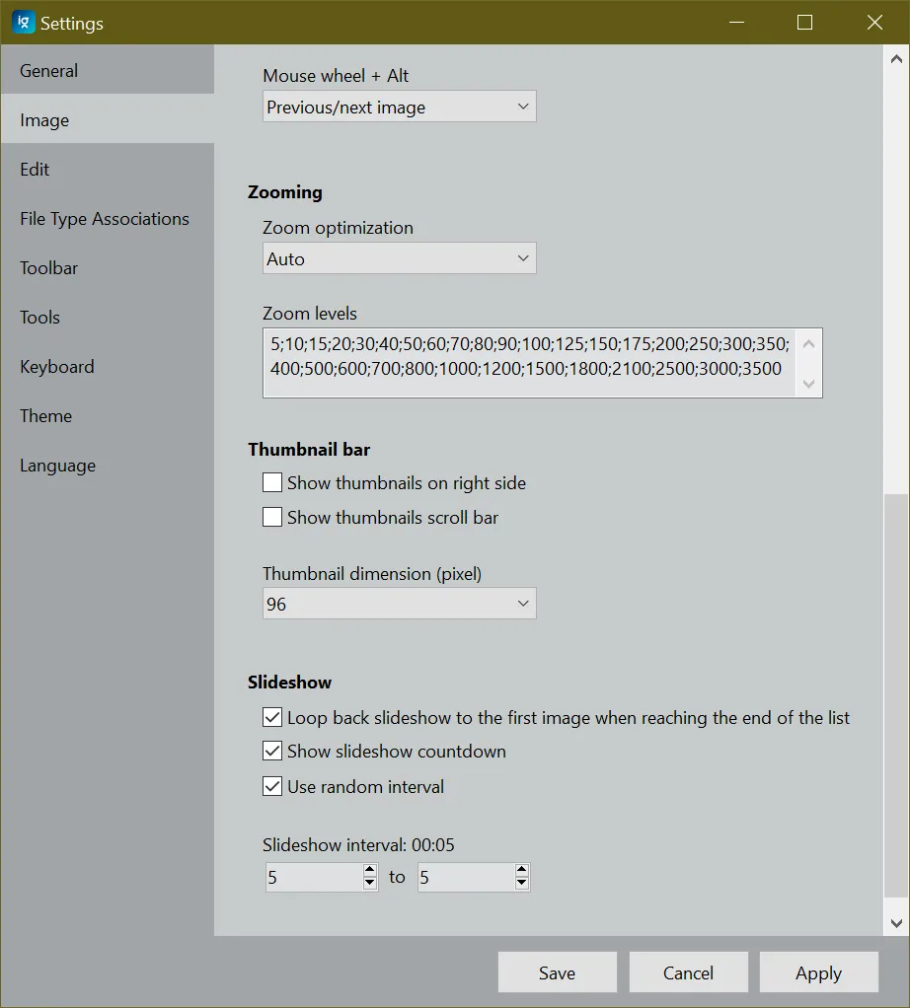Click the Thumbnail bar section heading
Screen dimensions: 910x1008
pyautogui.click(x=309, y=450)
